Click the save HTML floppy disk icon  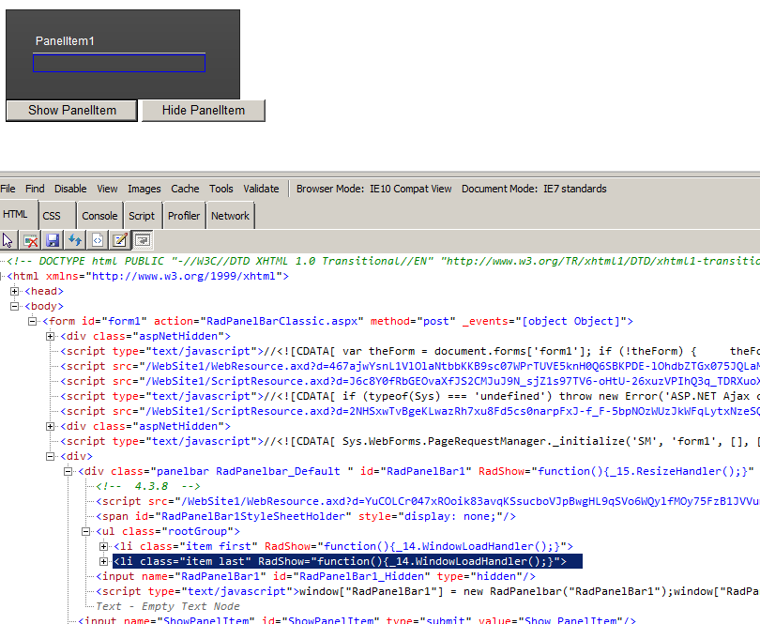coord(53,240)
